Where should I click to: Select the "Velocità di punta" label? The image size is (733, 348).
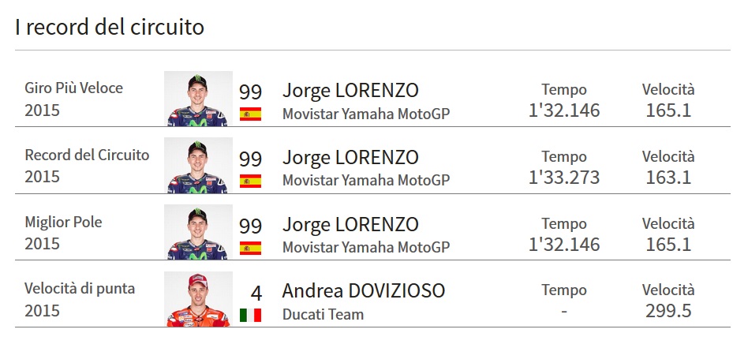click(80, 288)
